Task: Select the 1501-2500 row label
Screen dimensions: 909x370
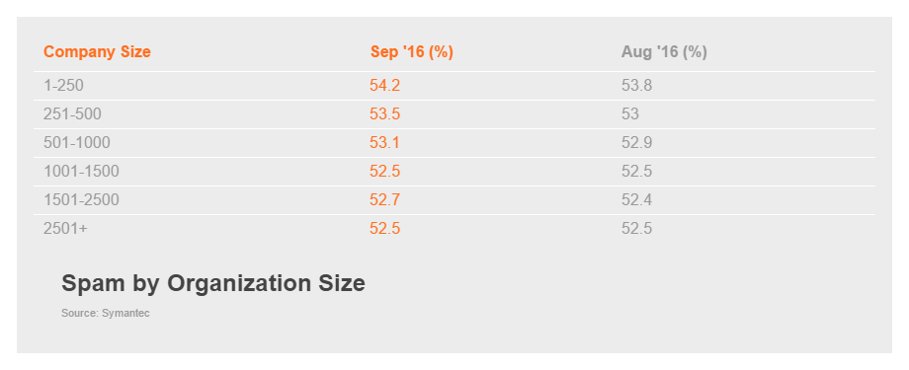Action: point(81,199)
